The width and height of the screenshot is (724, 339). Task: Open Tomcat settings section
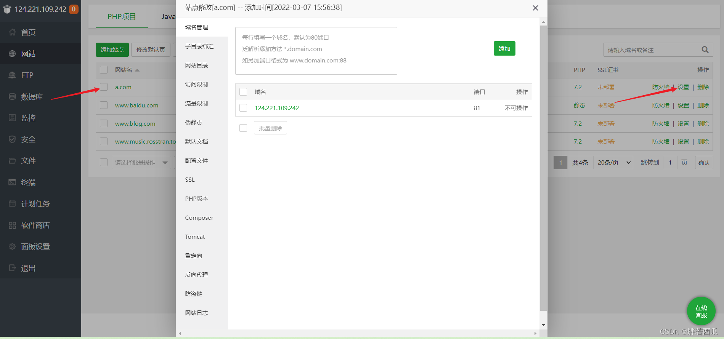pos(202,237)
